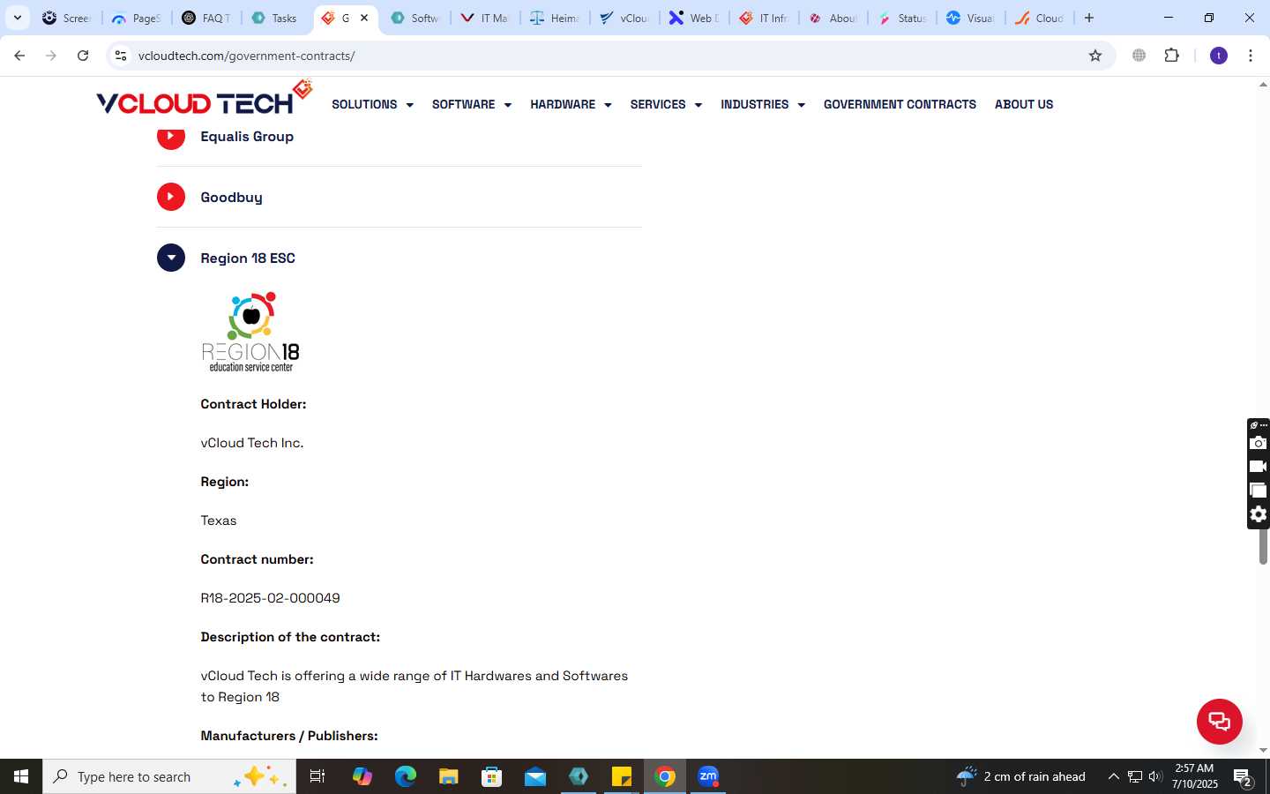Expand the Equalis Group accordion arrow
Screen dimensions: 1270x794
[171, 136]
